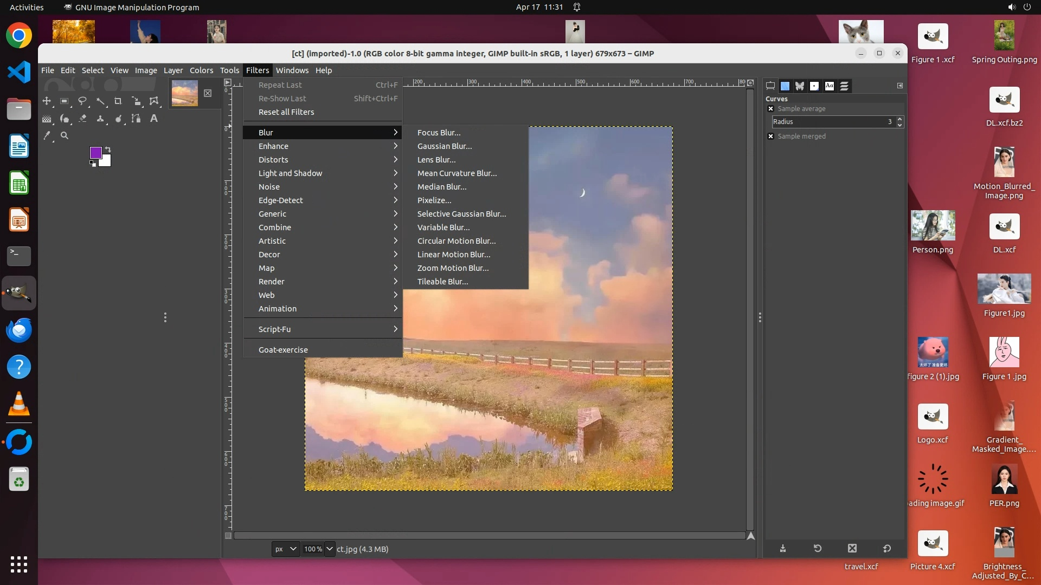Select the Fuzzy Select magic wand tool
Screen dimensions: 1041x585
[100, 101]
